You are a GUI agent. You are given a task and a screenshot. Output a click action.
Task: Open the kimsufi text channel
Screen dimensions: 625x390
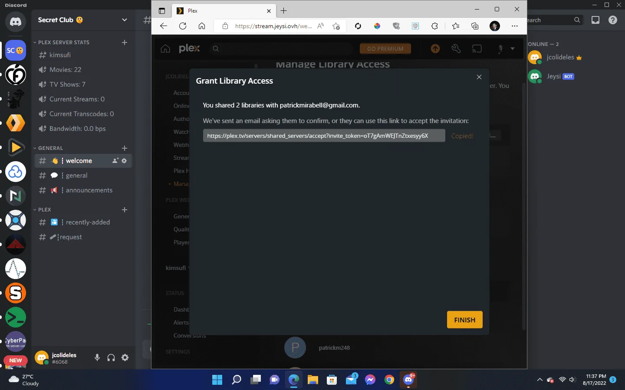83,55
